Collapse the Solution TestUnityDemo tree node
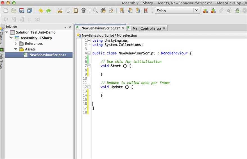Viewport: 247px width, 159px height. tap(7, 32)
